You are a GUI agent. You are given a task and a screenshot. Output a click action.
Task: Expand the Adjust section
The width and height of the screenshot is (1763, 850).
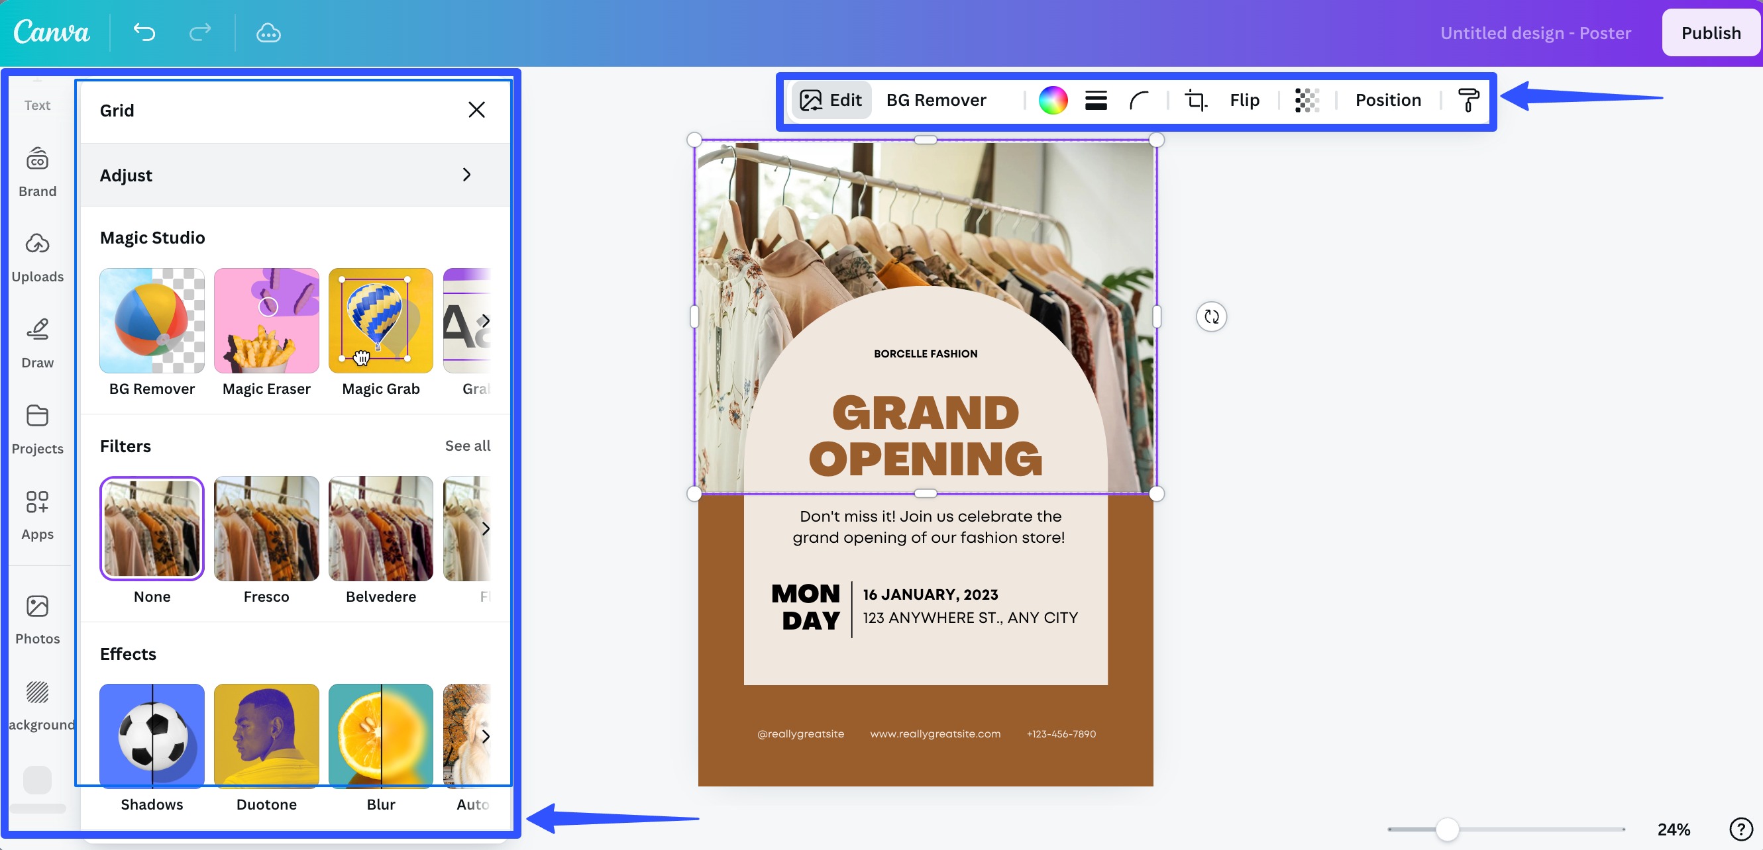click(294, 175)
